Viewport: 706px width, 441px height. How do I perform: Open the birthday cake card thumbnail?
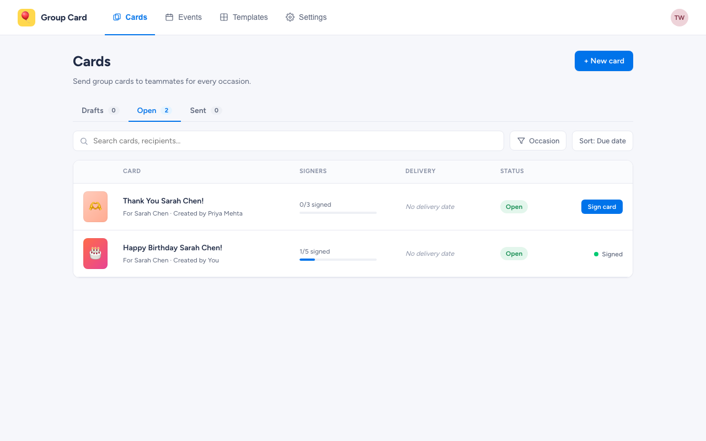coord(95,254)
